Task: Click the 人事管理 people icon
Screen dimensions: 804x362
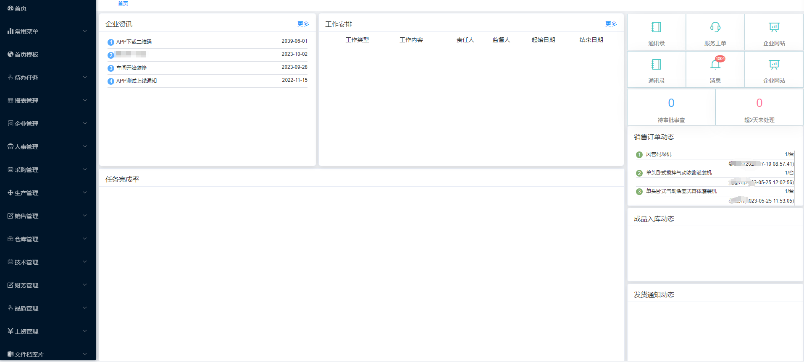Action: (11, 146)
